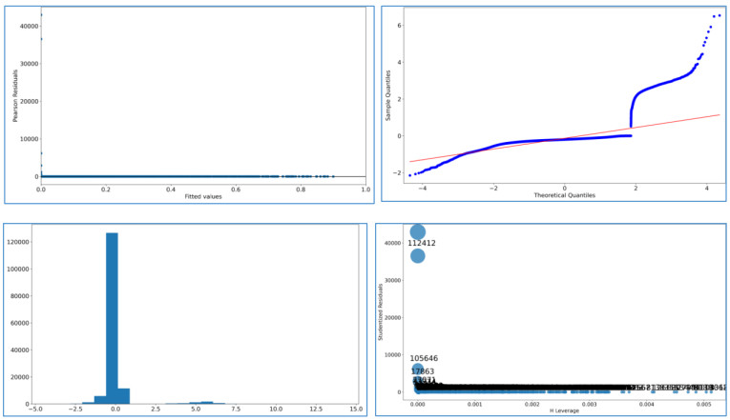Click the 17863 observation label
730x420 pixels.
pos(422,371)
